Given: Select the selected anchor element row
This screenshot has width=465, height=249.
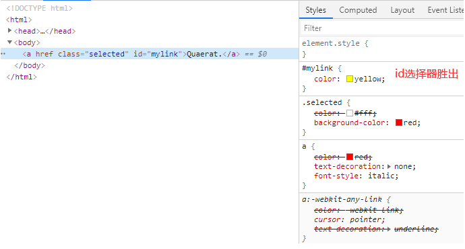Looking at the screenshot, I should click(150, 54).
